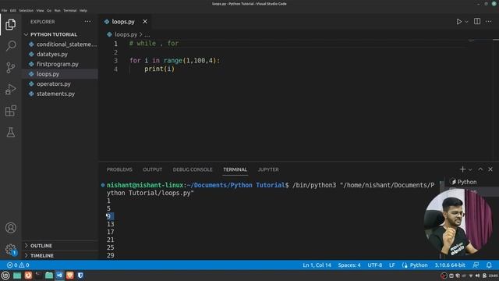Open the Search view in activity bar
The image size is (499, 281).
click(x=10, y=46)
